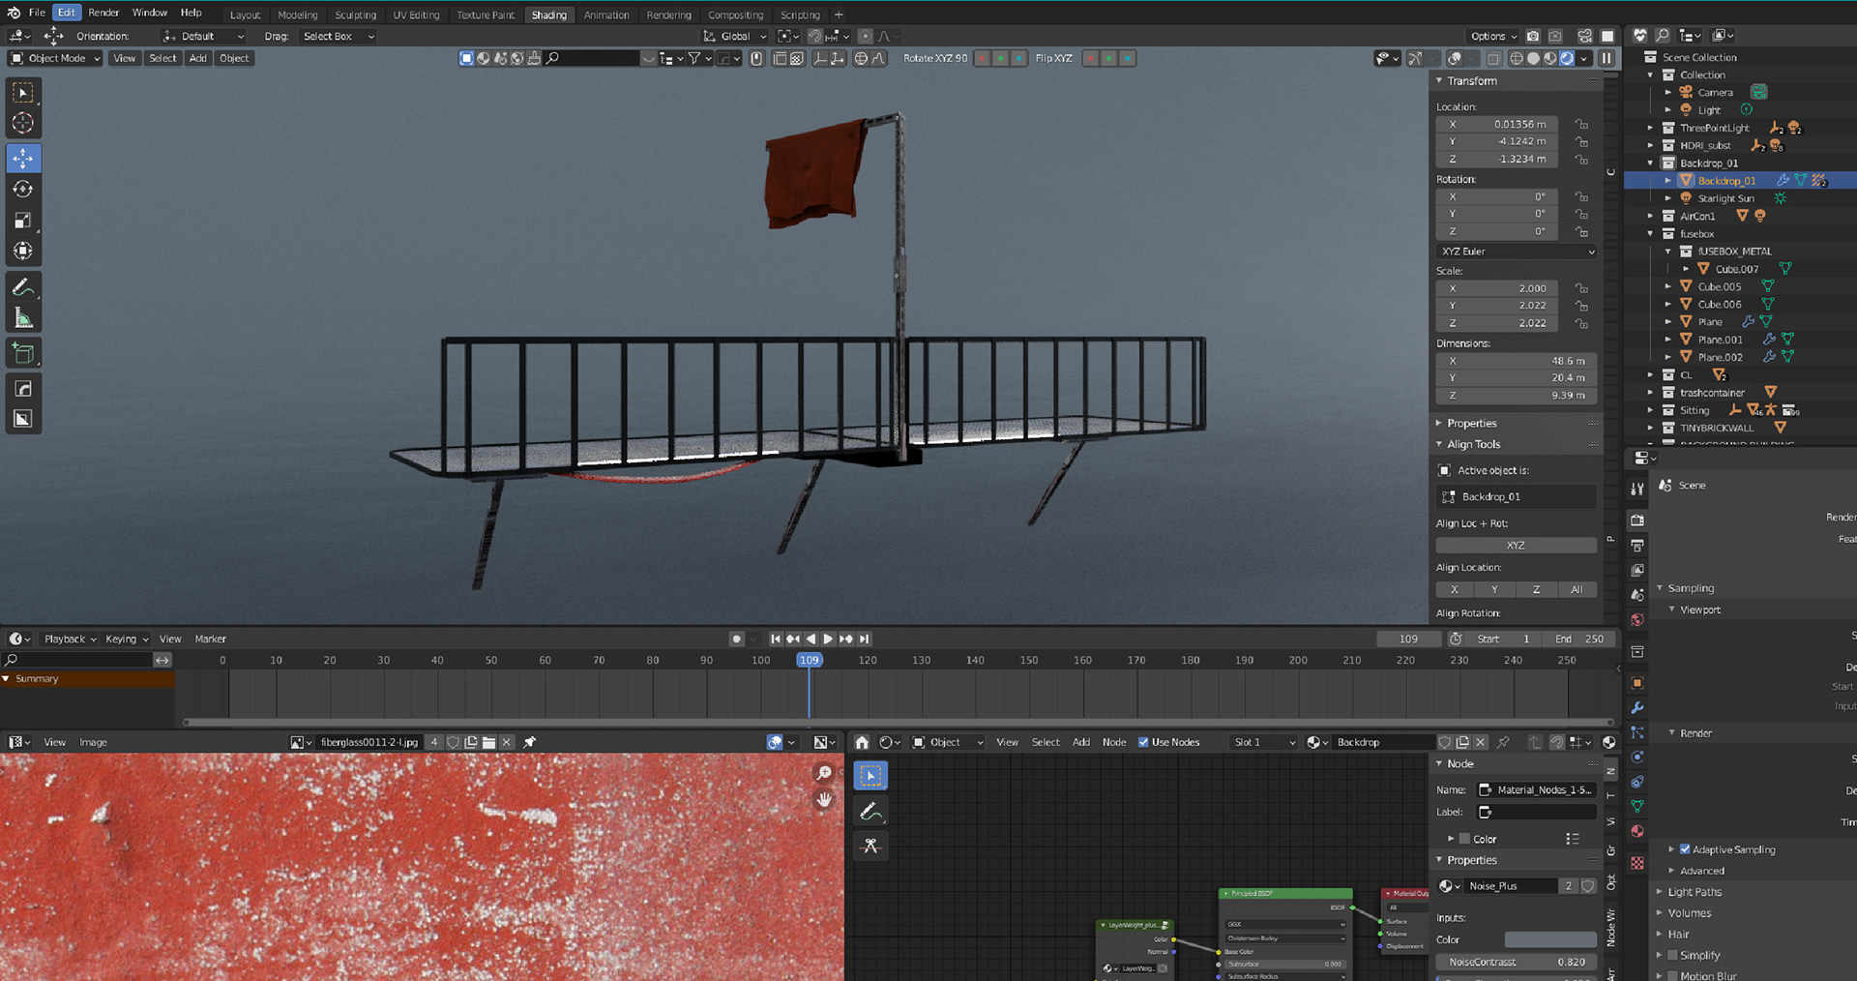Toggle the Use Nodes checkbox

[x=1143, y=742]
